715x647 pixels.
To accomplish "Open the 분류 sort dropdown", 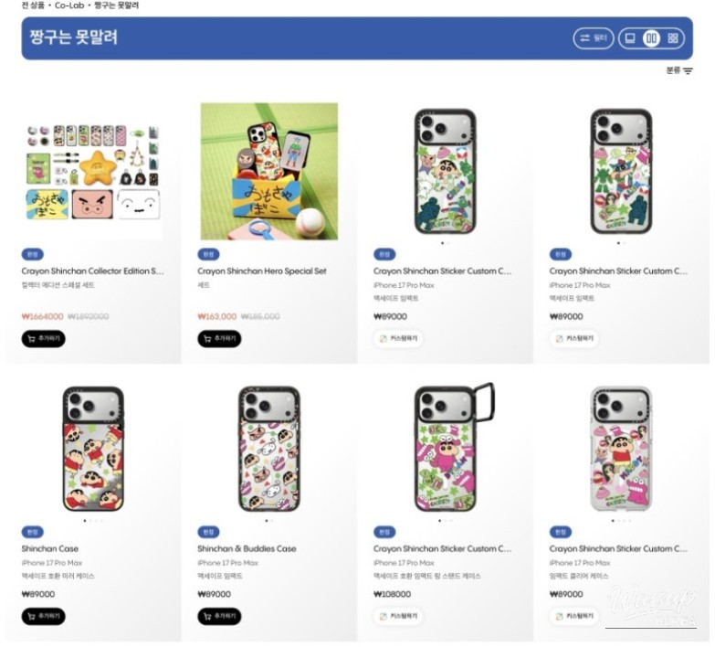I will [679, 70].
